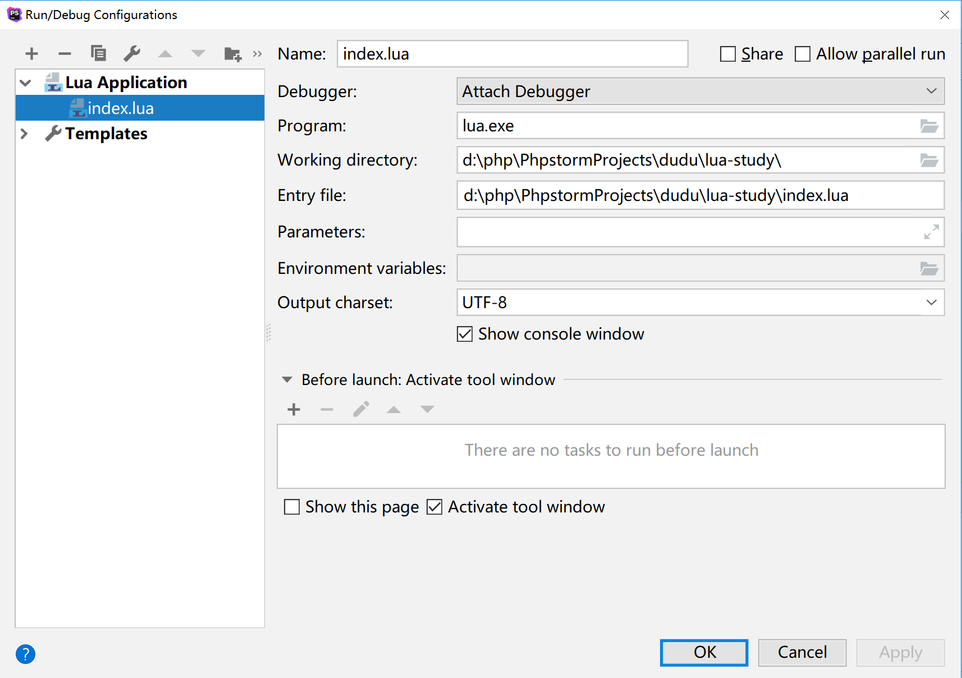
Task: Open the Output charset dropdown
Action: click(700, 303)
